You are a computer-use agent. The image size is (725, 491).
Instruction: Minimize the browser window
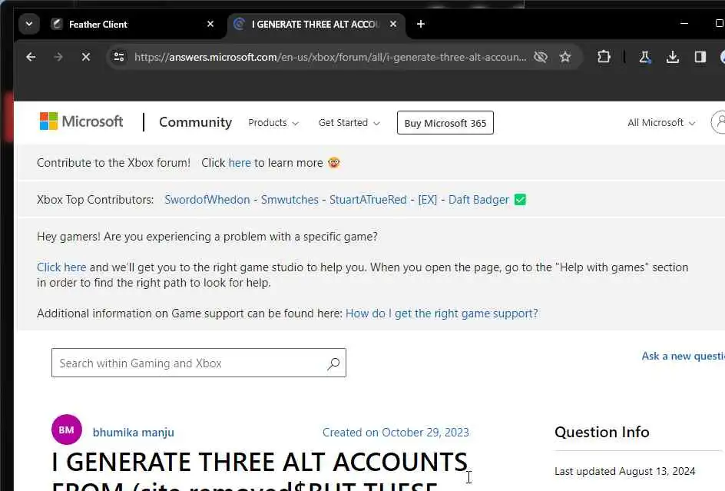684,23
